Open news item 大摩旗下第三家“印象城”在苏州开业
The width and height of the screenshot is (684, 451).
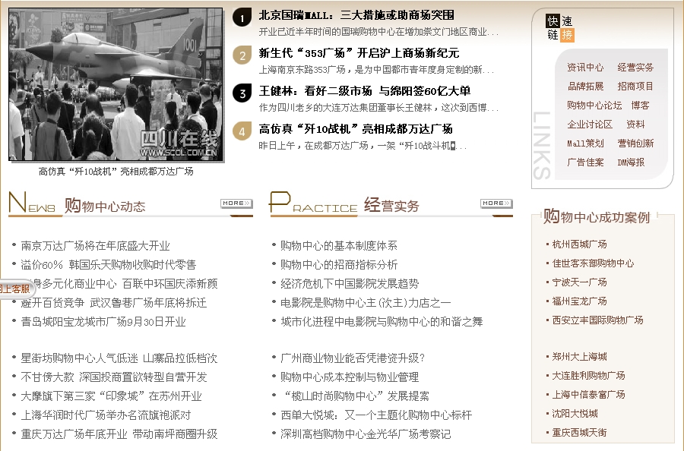coord(111,396)
